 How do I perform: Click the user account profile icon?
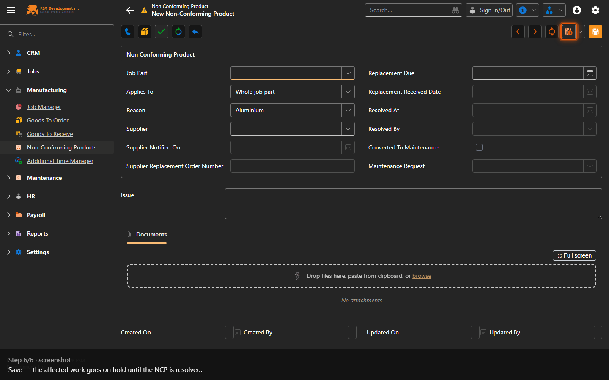577,10
